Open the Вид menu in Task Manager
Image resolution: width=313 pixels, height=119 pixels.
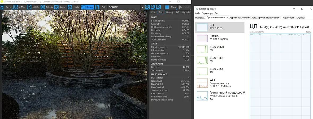coord(217,13)
